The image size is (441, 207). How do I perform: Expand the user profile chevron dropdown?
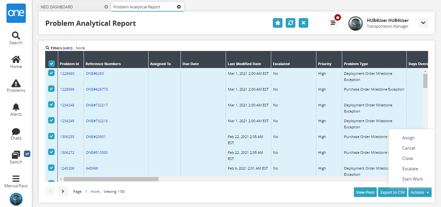point(423,23)
